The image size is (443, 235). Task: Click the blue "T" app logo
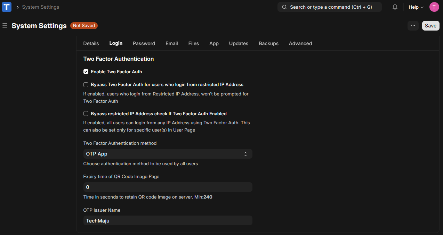pyautogui.click(x=7, y=7)
